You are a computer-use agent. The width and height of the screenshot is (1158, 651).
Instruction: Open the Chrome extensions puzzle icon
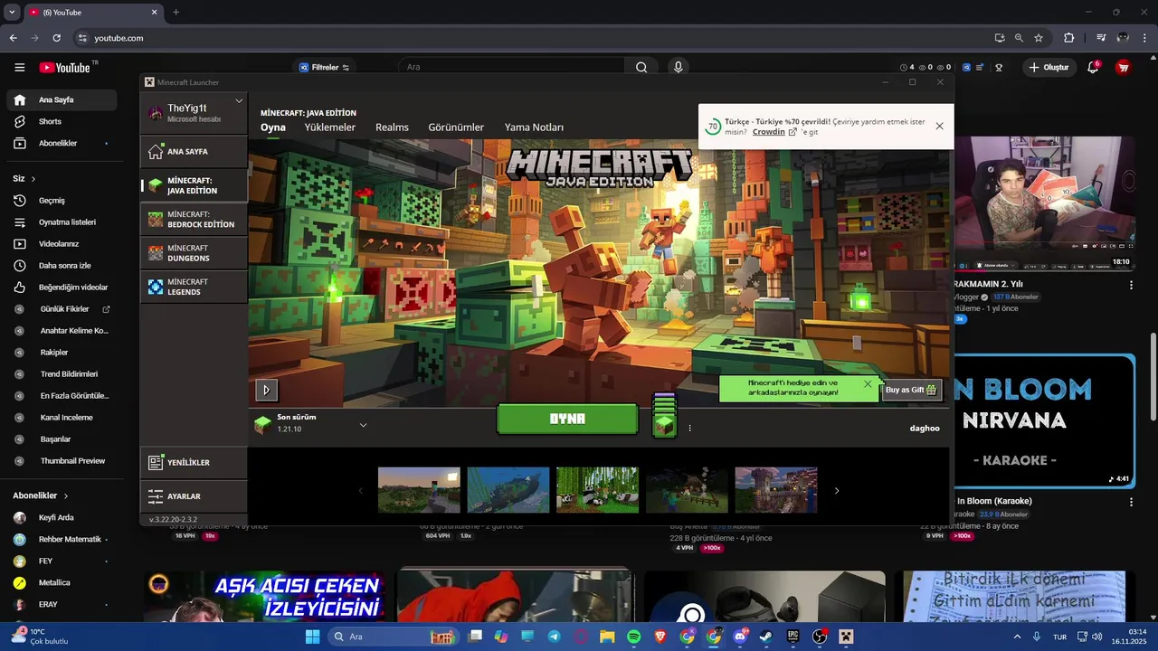1068,38
